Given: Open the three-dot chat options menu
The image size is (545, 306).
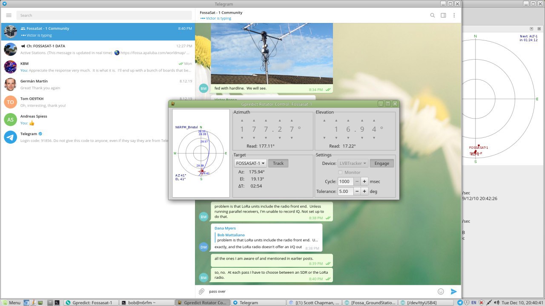Looking at the screenshot, I should (454, 15).
